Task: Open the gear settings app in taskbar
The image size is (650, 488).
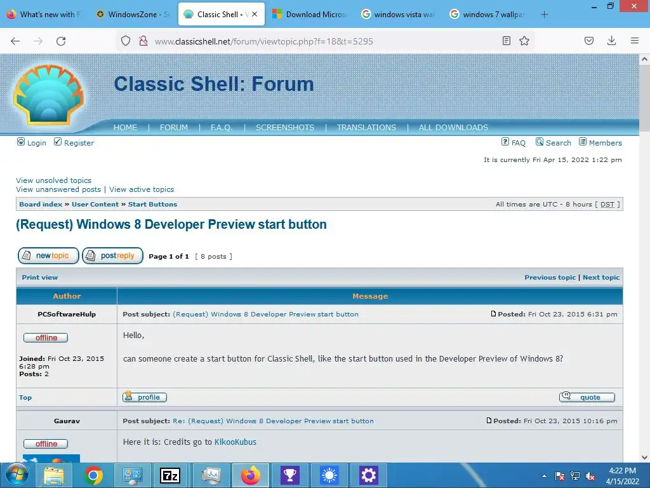Action: pyautogui.click(x=368, y=475)
